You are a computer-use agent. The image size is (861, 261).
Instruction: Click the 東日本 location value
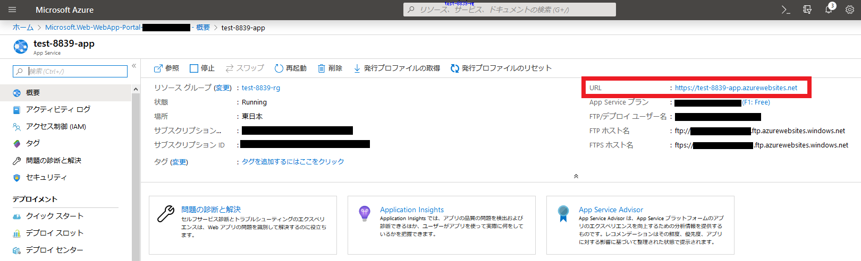pyautogui.click(x=252, y=117)
